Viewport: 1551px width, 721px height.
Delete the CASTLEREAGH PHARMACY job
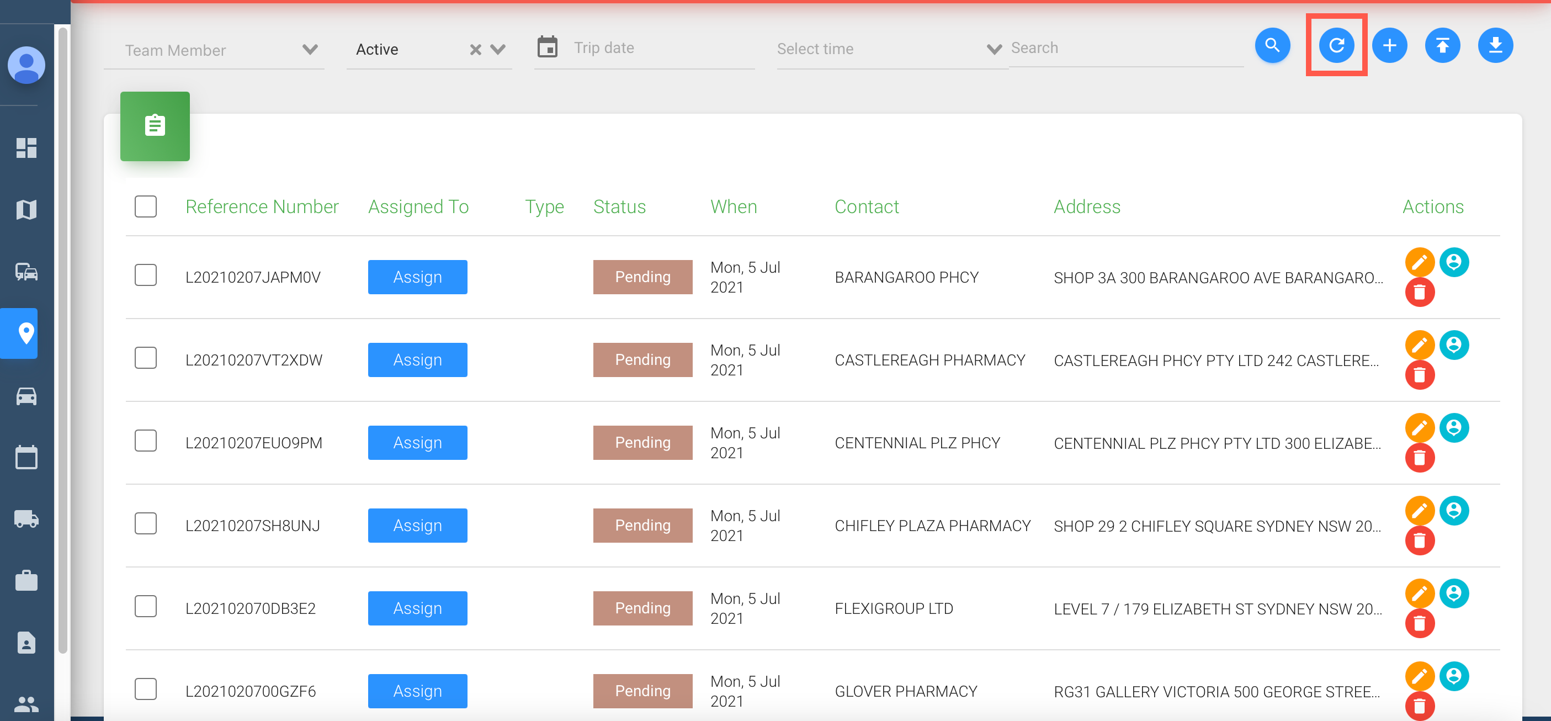1420,375
